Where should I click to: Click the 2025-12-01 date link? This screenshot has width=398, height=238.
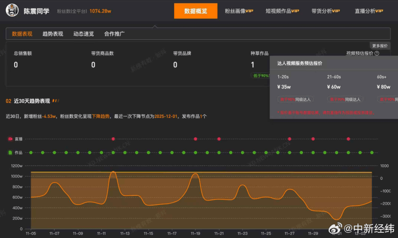click(166, 116)
